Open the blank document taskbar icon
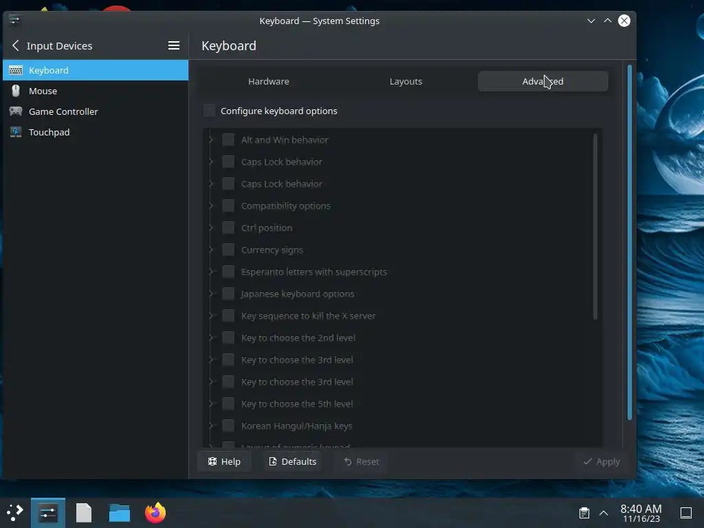Screen dimensions: 704x528 click(x=84, y=513)
